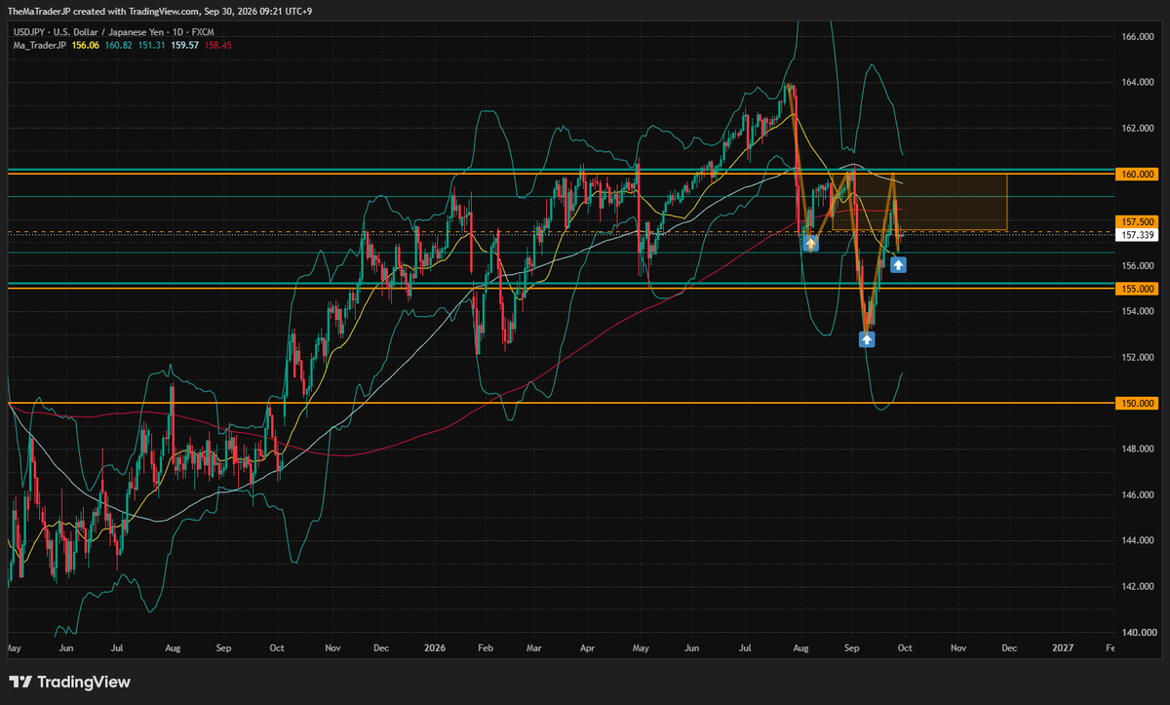Click the 166.000 price axis label
The height and width of the screenshot is (705, 1170).
tap(1138, 37)
